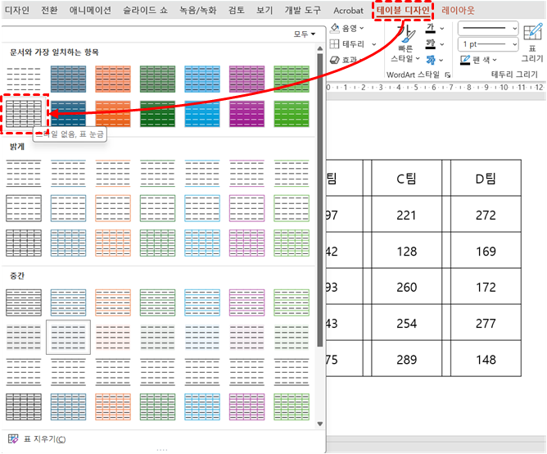Open the 1 pt pen weight dropdown
547x454 pixels.
click(x=488, y=43)
